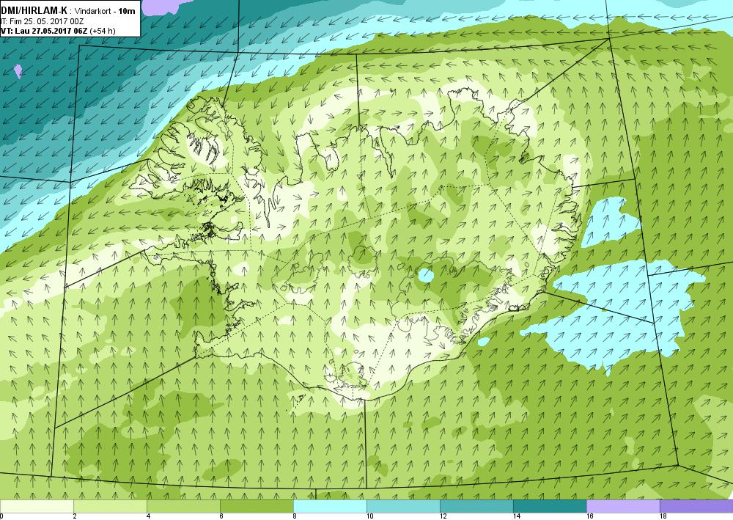The width and height of the screenshot is (733, 520).
Task: Click the legend scale value 18
Action: pyautogui.click(x=663, y=516)
